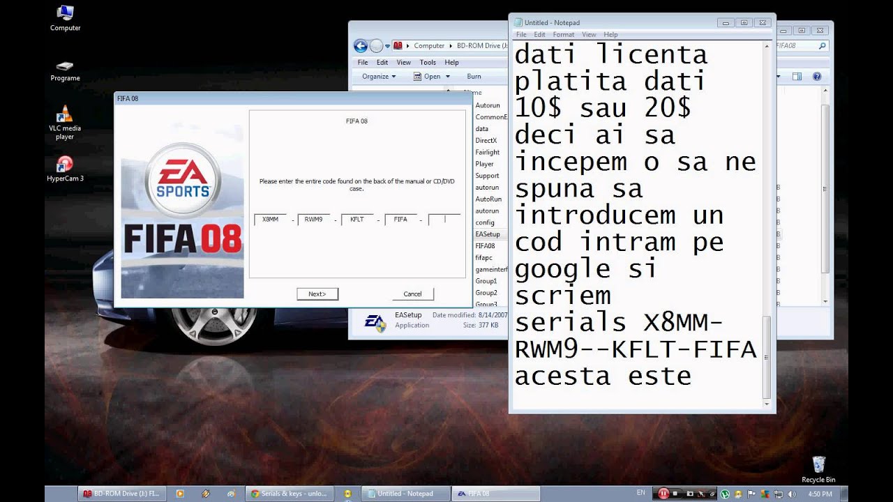Select the DirectX folder in file list
The height and width of the screenshot is (502, 893).
pyautogui.click(x=486, y=140)
